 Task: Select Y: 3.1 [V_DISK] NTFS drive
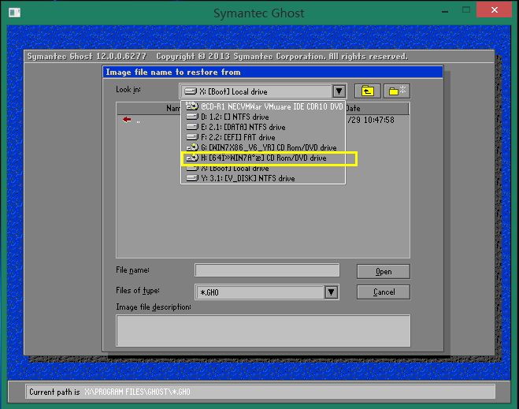(263, 179)
